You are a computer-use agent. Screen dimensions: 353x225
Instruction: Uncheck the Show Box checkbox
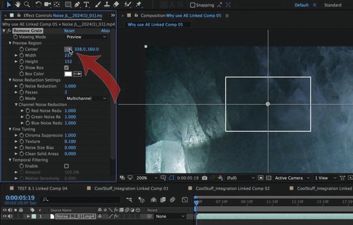point(67,67)
